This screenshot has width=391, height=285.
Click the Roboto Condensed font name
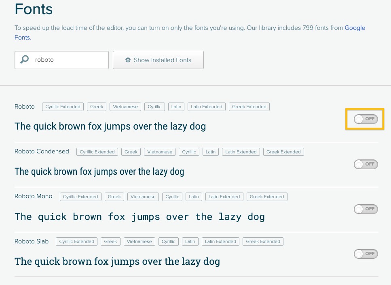42,151
